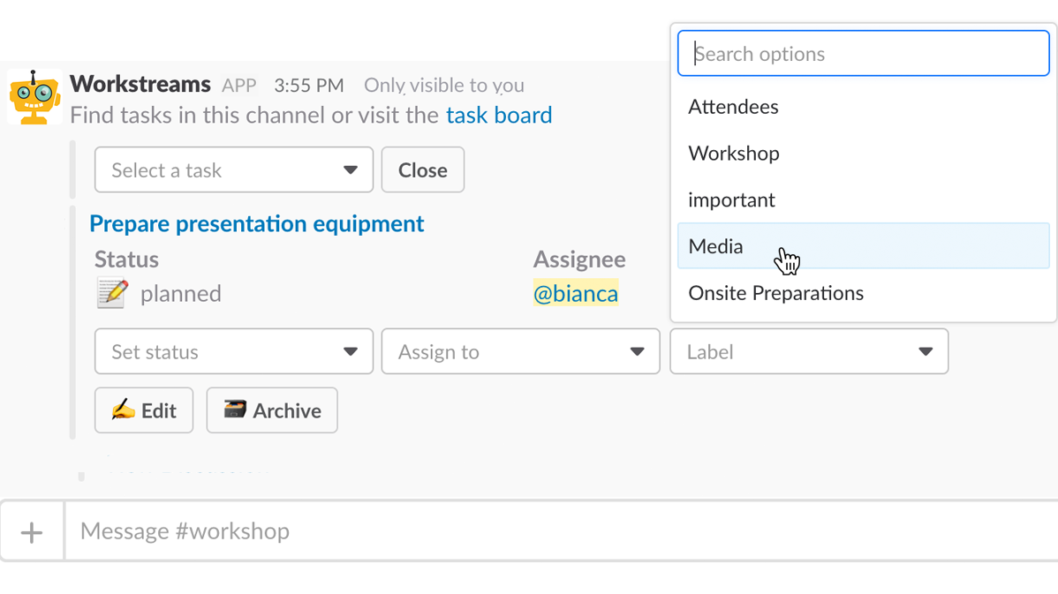Select the Workshop label option
Image resolution: width=1058 pixels, height=594 pixels.
coord(734,154)
